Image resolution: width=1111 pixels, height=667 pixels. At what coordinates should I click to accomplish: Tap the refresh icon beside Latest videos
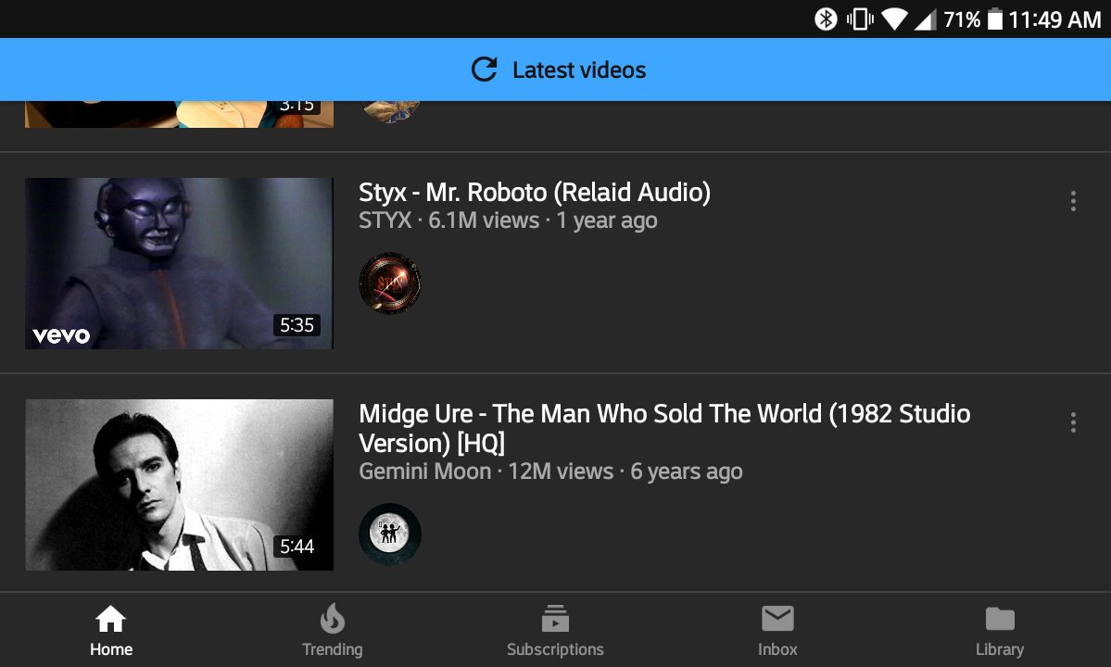point(485,69)
